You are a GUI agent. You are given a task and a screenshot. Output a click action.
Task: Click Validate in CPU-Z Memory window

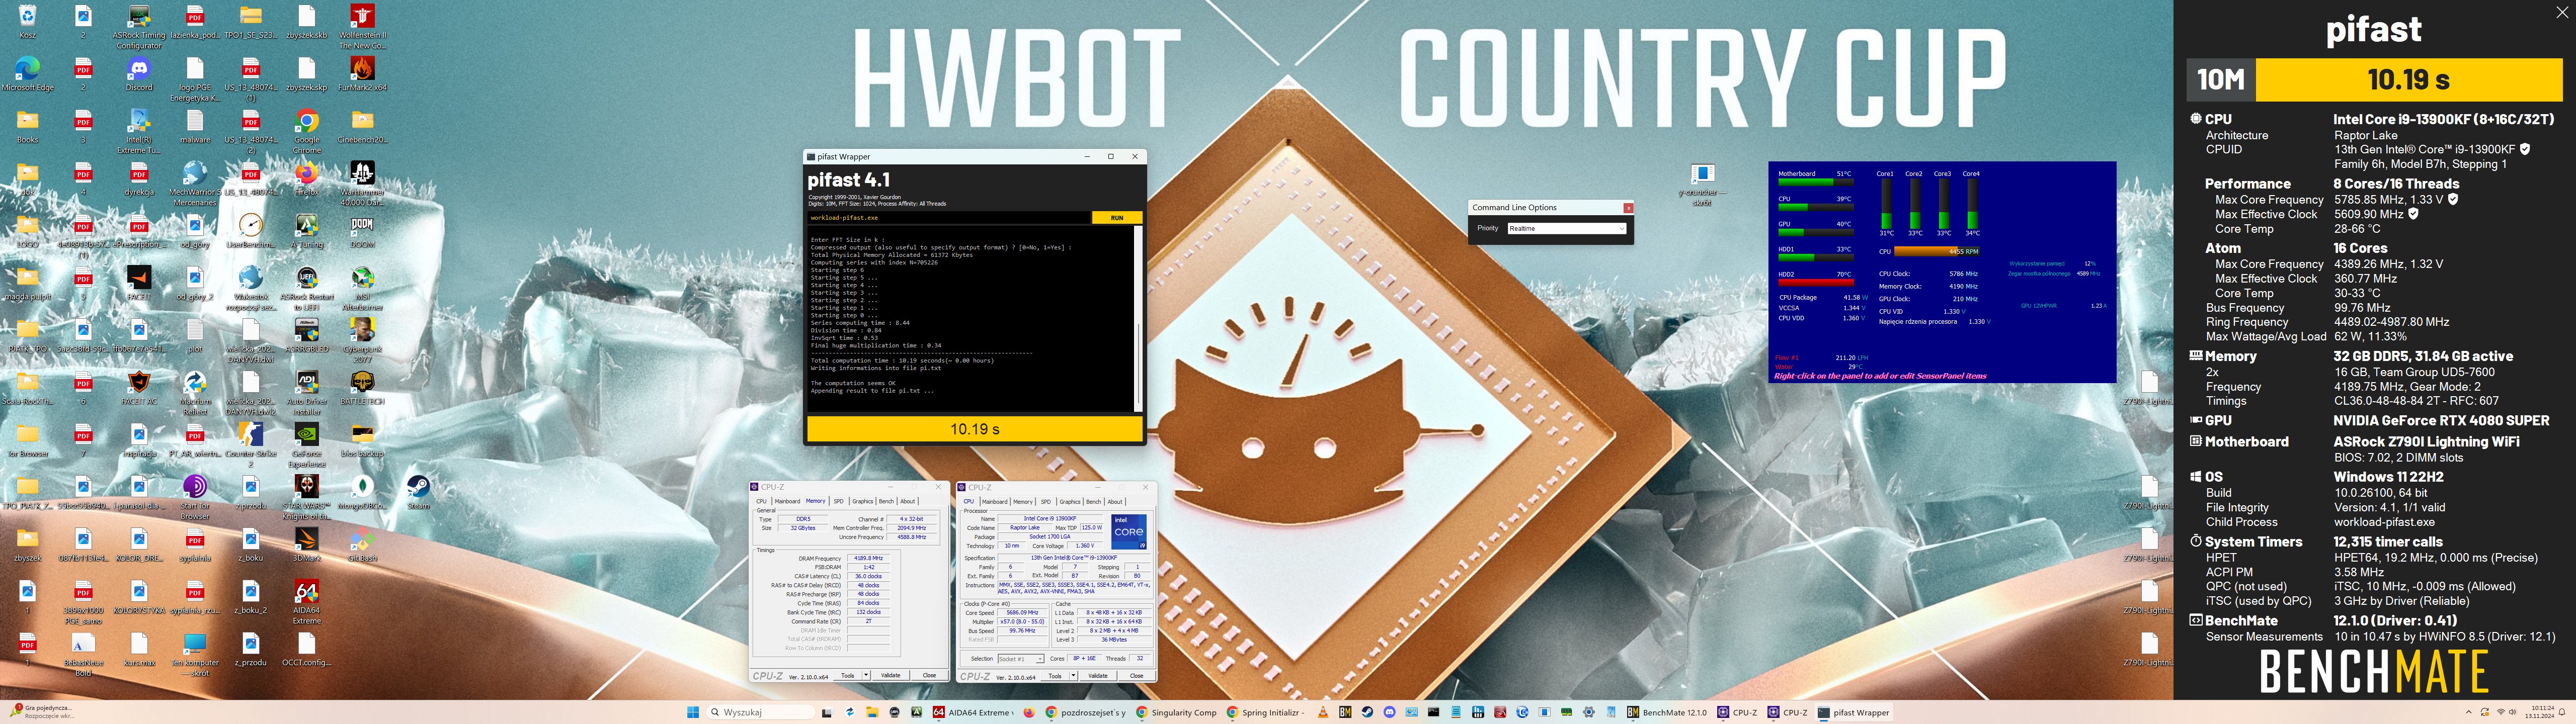click(x=891, y=675)
